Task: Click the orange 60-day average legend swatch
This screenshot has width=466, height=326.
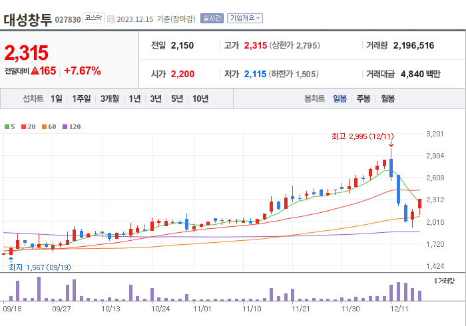Action: coord(45,127)
